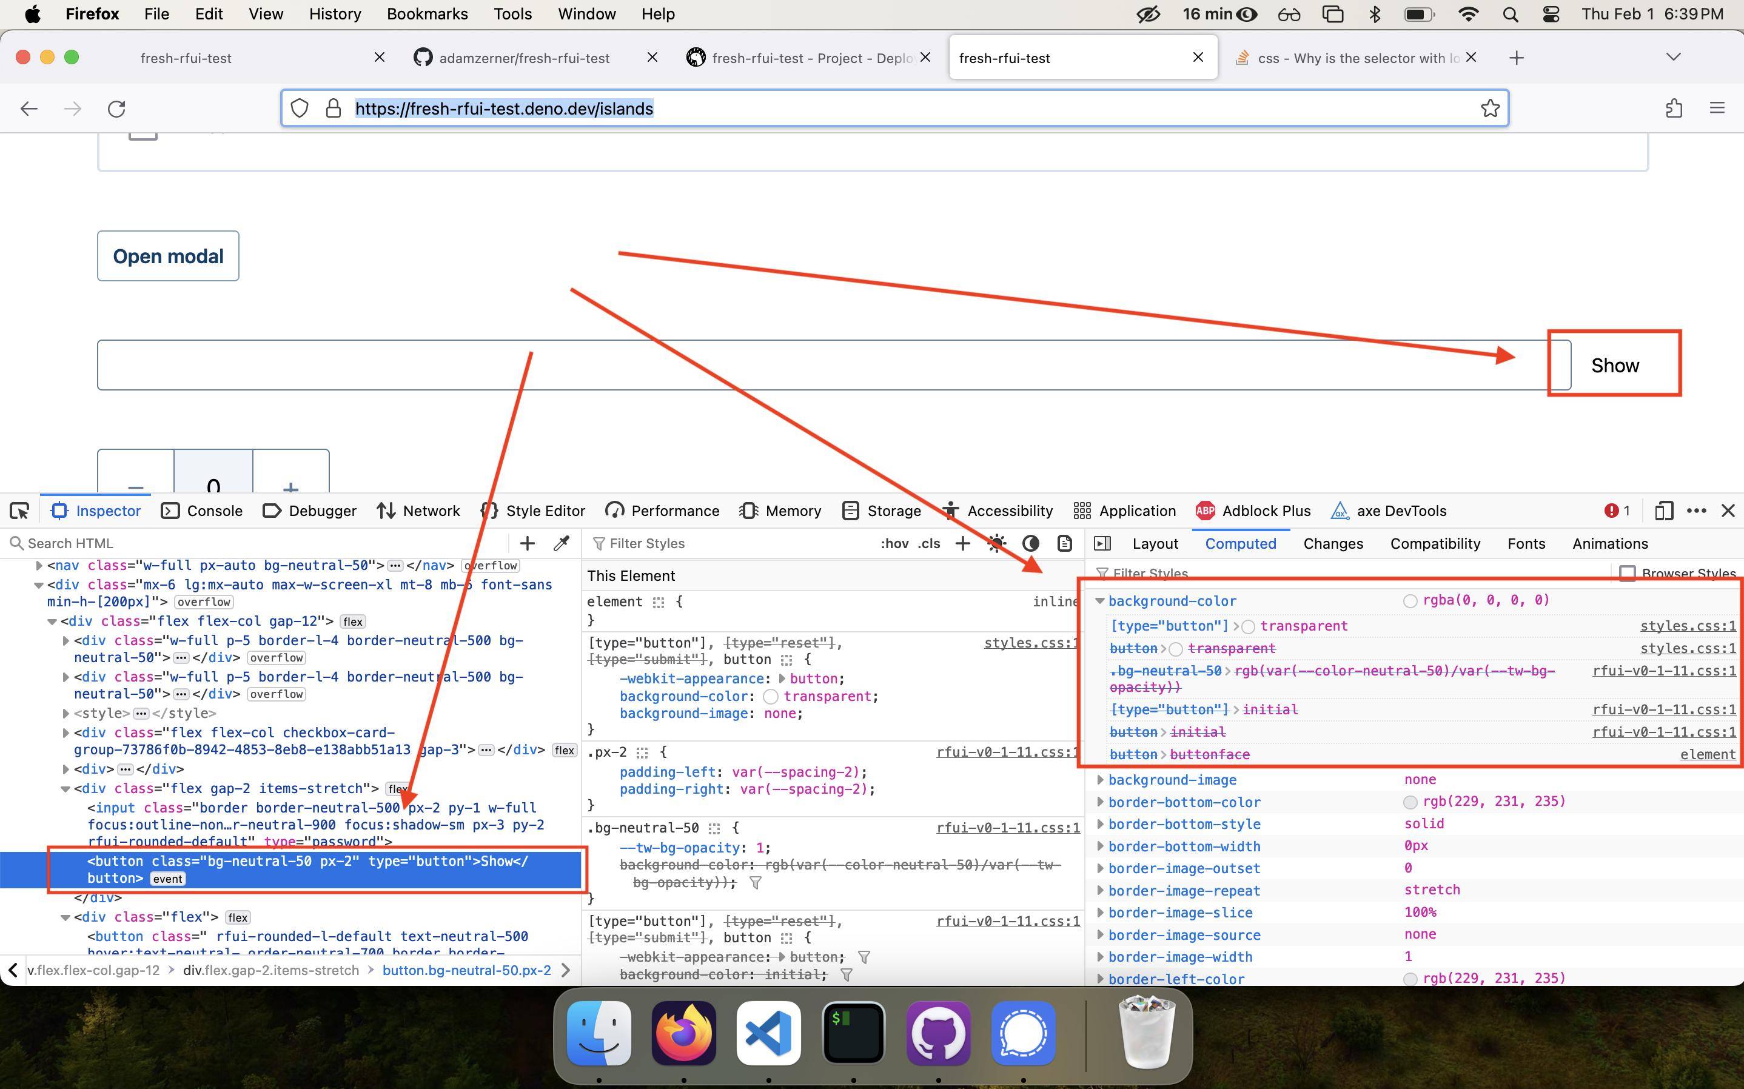
Task: Click the element picker icon in DevTools
Action: [19, 511]
